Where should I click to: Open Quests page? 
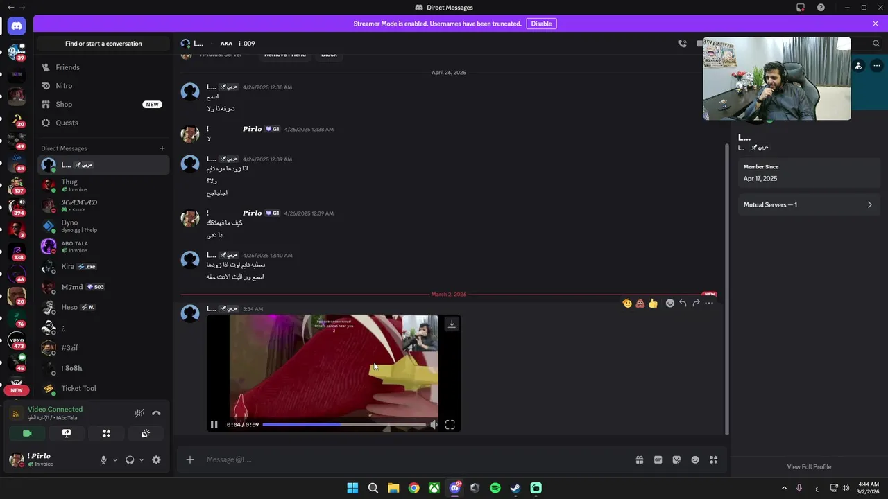103,123
